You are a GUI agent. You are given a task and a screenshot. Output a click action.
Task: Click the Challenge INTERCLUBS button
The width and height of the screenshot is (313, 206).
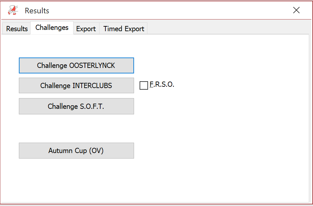(x=76, y=85)
